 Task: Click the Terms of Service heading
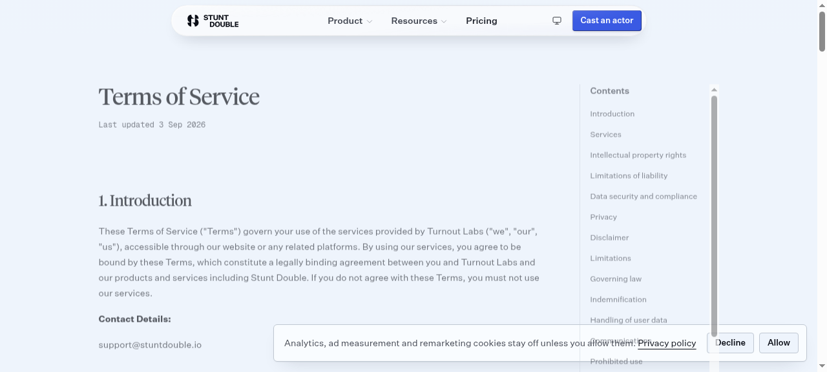tap(179, 97)
